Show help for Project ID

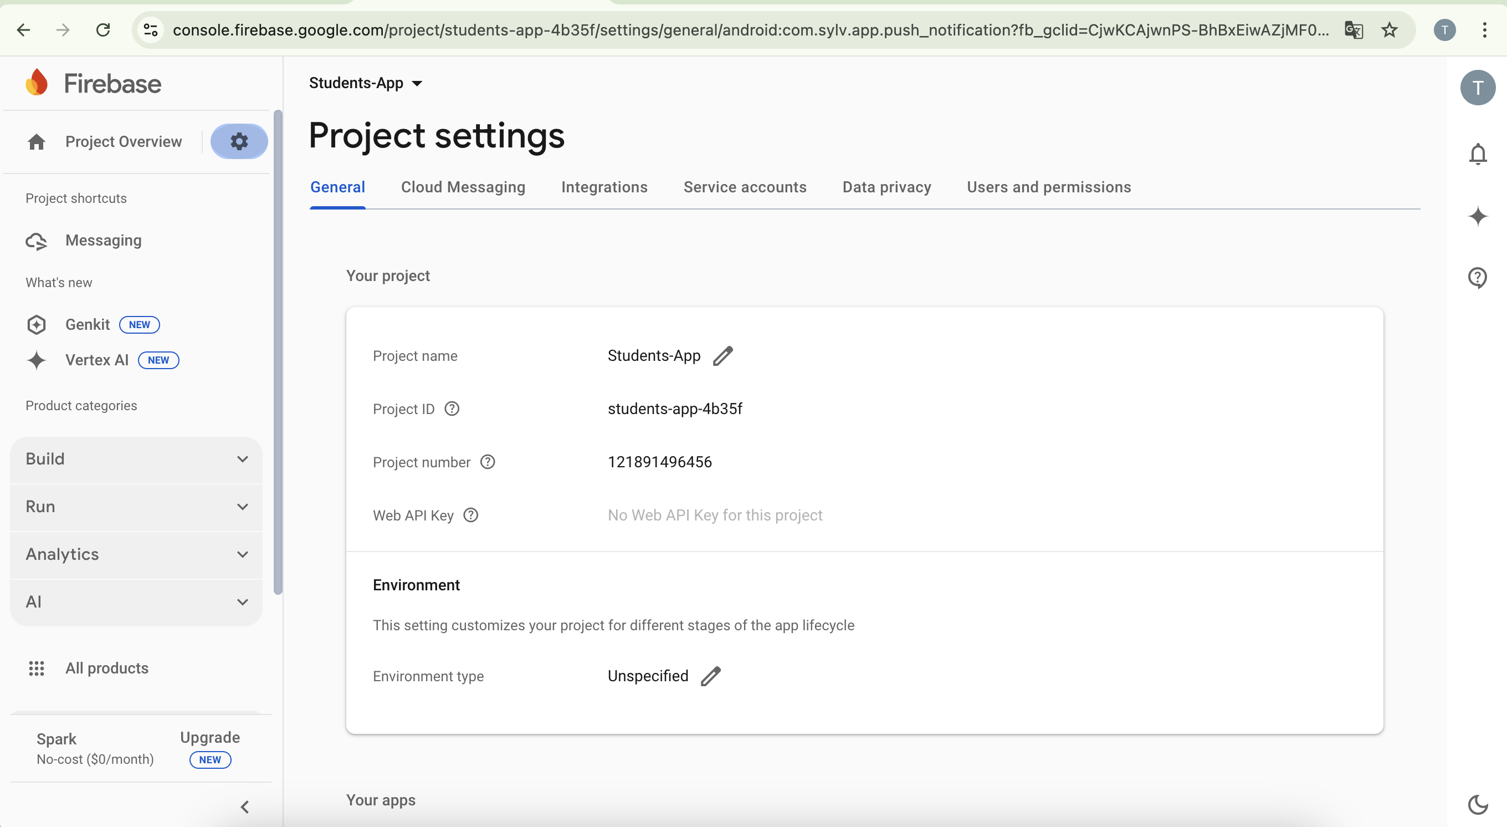point(452,409)
